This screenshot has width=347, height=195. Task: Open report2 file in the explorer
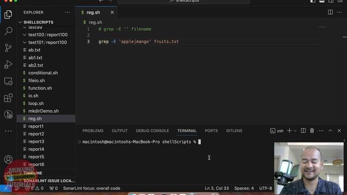(x=46, y=134)
